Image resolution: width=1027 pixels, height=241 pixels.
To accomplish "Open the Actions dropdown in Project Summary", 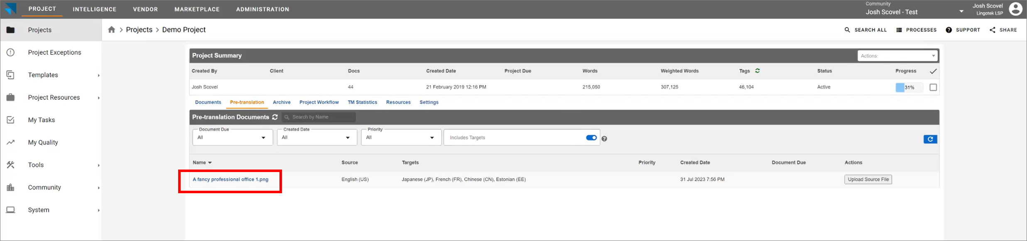I will (897, 56).
